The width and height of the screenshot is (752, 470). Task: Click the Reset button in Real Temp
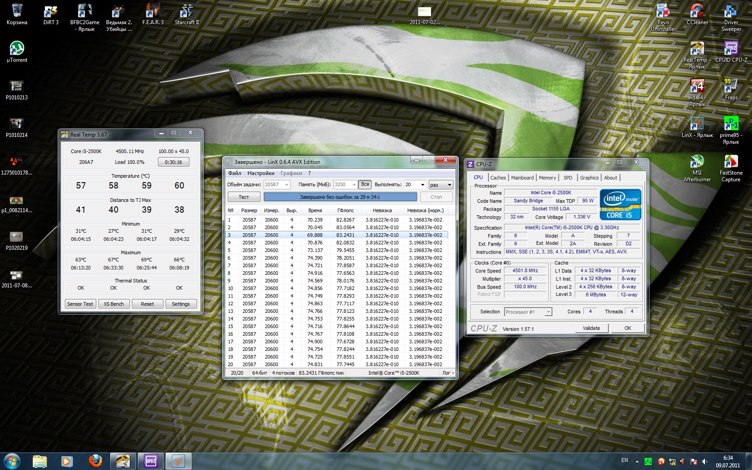tap(147, 304)
